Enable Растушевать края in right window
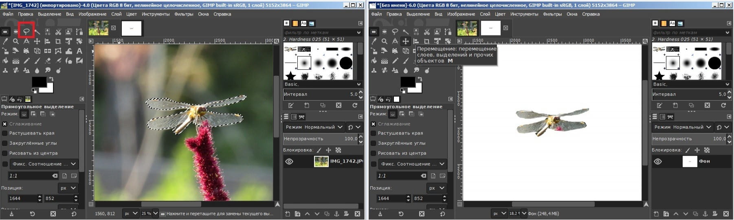This screenshot has width=734, height=220. pos(373,133)
